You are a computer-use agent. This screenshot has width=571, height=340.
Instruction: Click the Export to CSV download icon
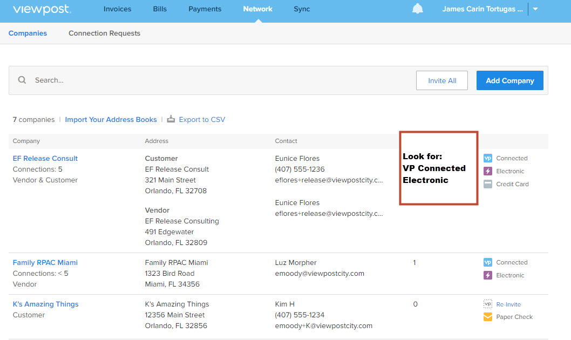(171, 119)
